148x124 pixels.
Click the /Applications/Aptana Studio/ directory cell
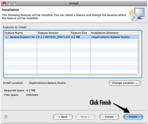[x=114, y=37]
